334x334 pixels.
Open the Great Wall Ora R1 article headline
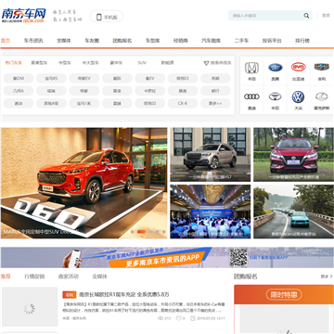coord(124,294)
